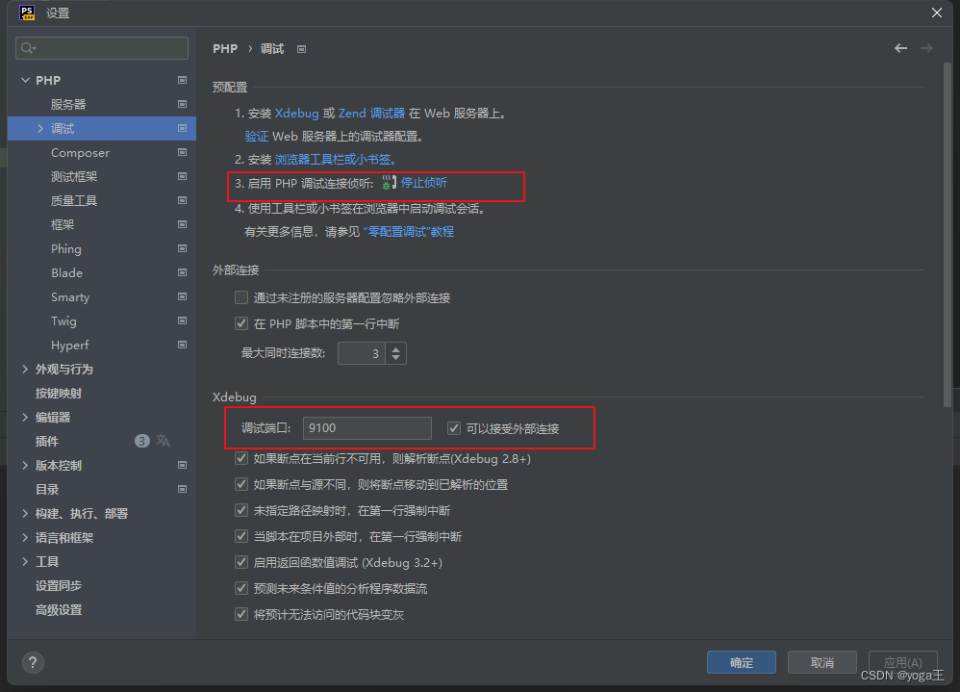
Task: Enable 通过未注册的服务器配置忽略外部连接
Action: pos(241,297)
